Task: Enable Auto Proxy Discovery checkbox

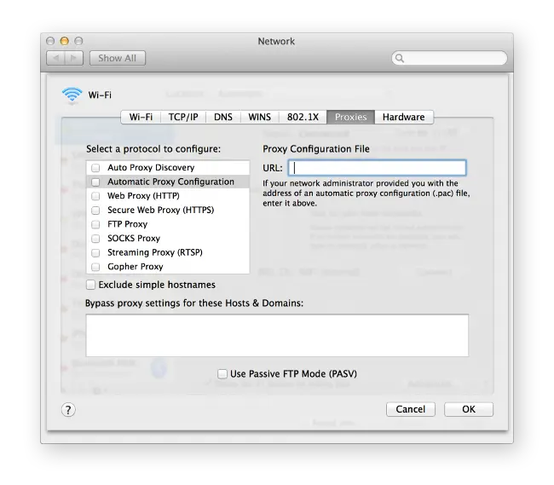Action: pyautogui.click(x=95, y=168)
